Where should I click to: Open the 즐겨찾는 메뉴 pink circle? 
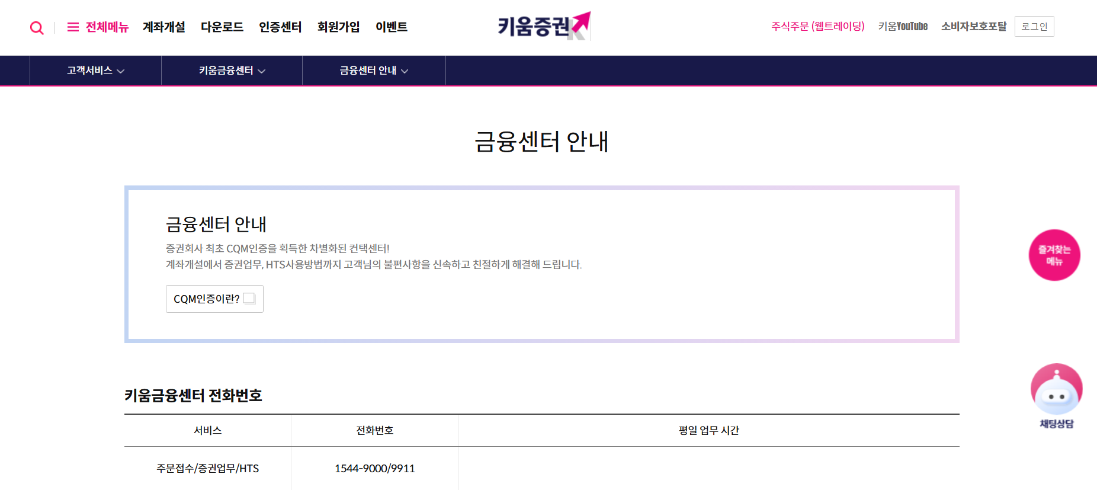1054,255
